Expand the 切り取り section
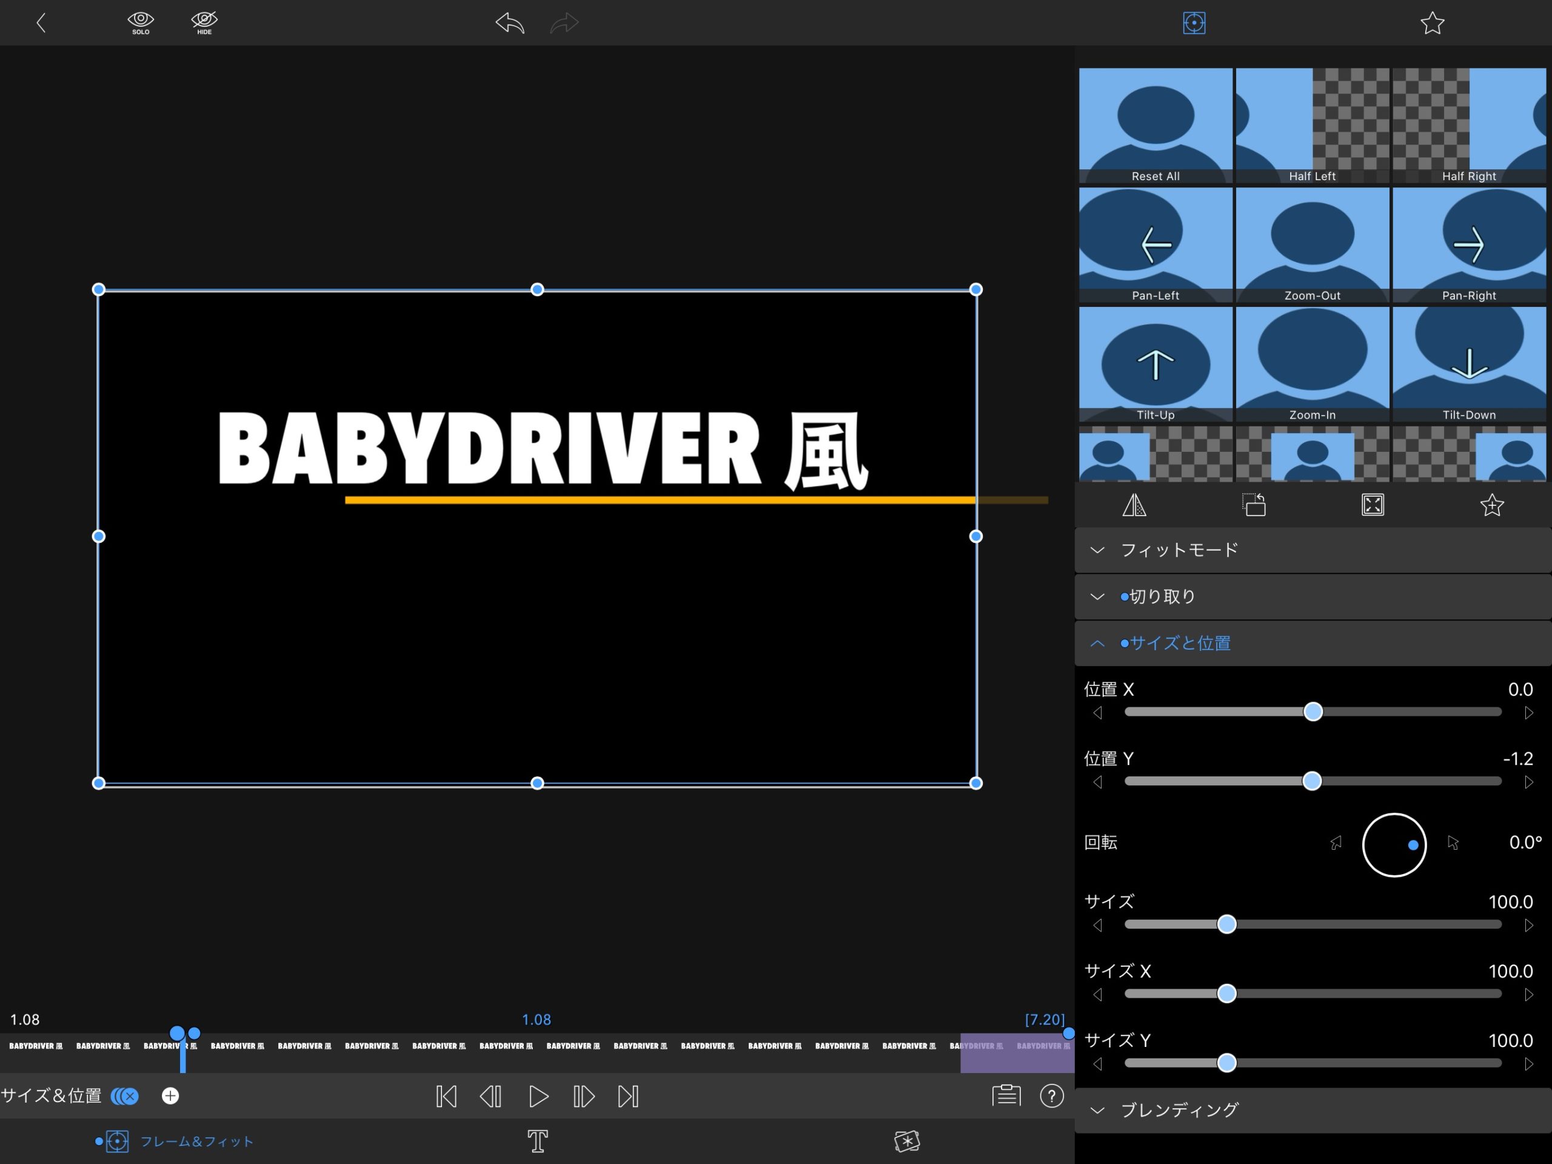This screenshot has height=1164, width=1552. tap(1313, 597)
